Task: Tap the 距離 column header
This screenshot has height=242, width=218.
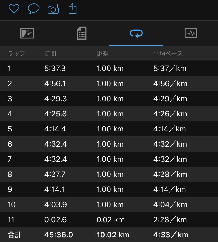Action: [x=102, y=54]
